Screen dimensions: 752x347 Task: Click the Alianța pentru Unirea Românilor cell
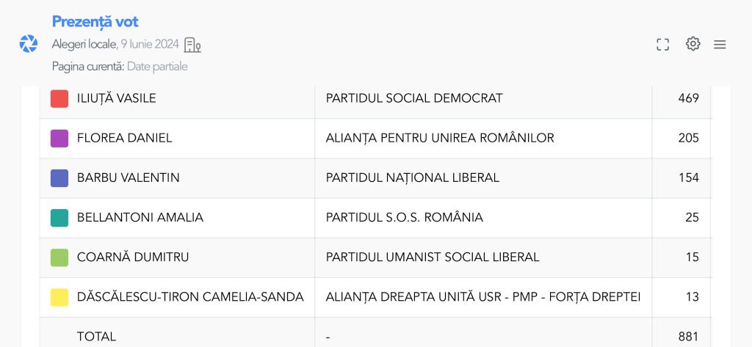(440, 138)
